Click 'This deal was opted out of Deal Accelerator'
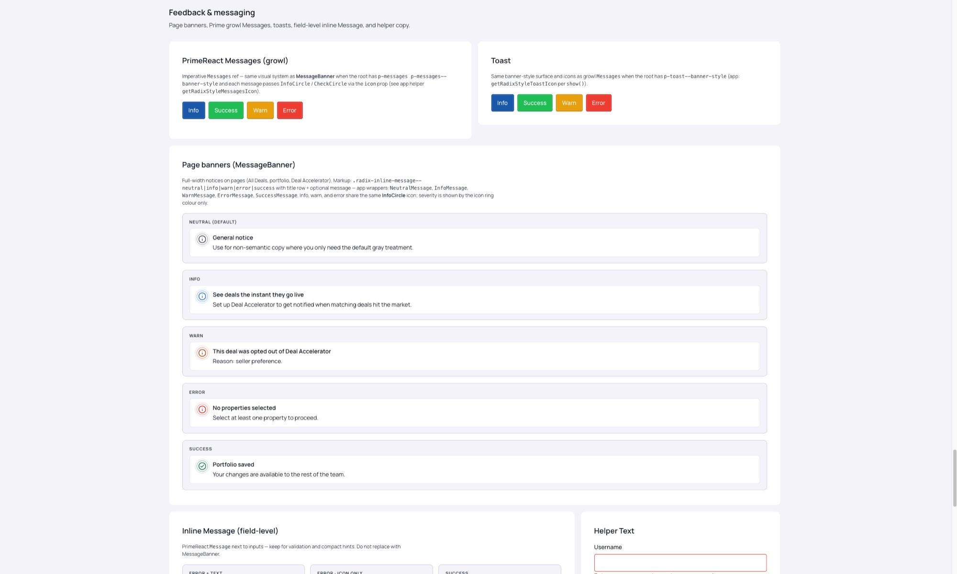Image resolution: width=957 pixels, height=574 pixels. [x=272, y=351]
